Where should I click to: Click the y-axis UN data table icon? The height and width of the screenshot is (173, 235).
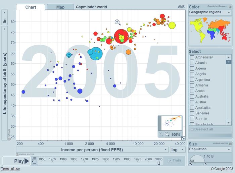pyautogui.click(x=9, y=139)
